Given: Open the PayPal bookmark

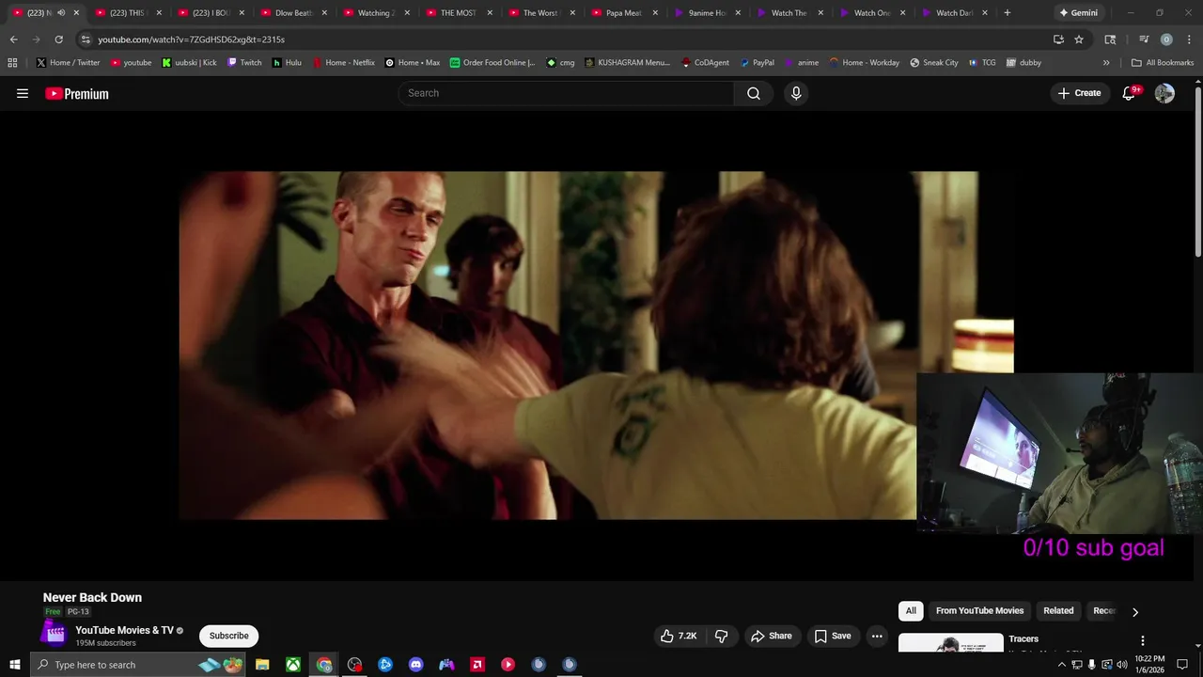Looking at the screenshot, I should 757,63.
